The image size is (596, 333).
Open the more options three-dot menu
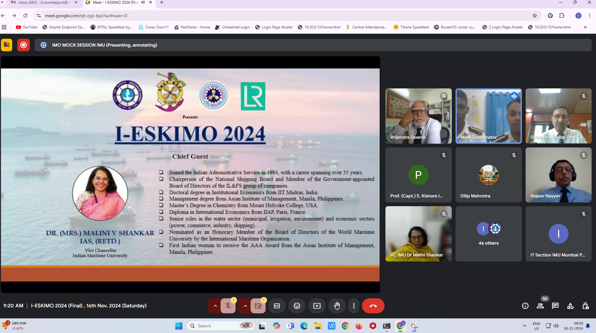pyautogui.click(x=354, y=306)
